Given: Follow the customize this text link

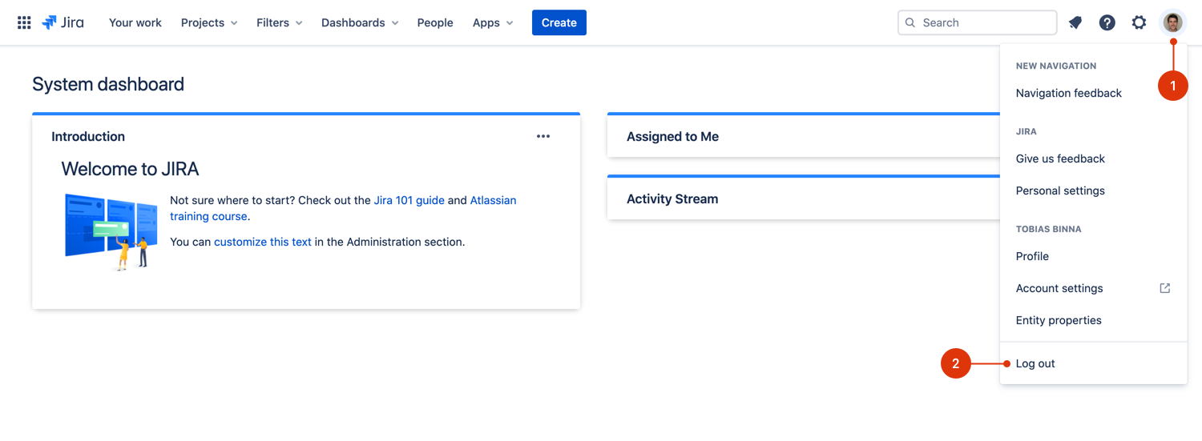Looking at the screenshot, I should [x=262, y=242].
